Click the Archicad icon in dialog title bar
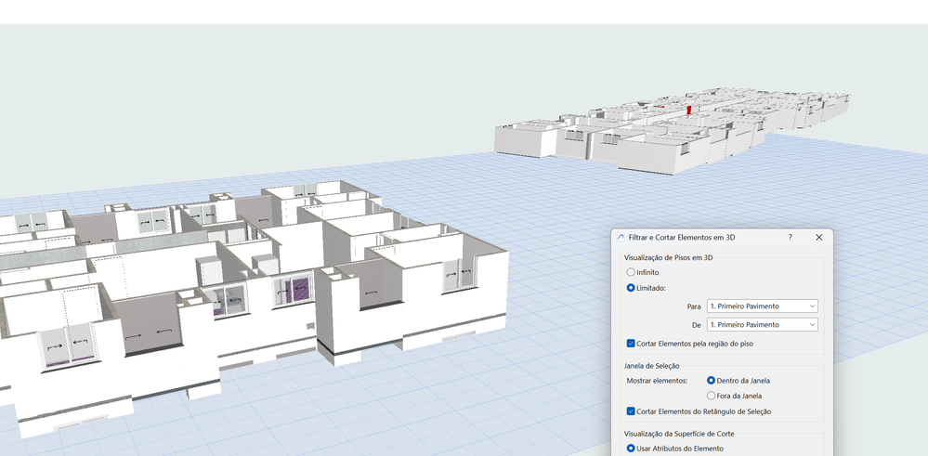Viewport: 928px width, 456px height. pos(621,238)
